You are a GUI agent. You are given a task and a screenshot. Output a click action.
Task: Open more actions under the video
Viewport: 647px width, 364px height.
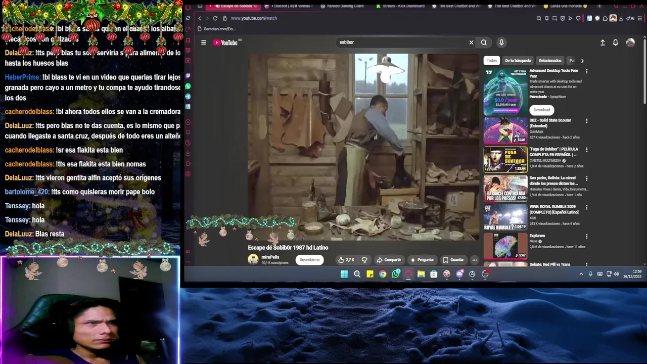[x=474, y=260]
